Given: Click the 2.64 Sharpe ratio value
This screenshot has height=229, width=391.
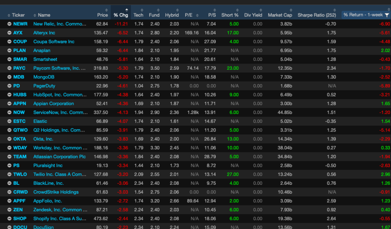Looking at the screenshot, I should pyautogui.click(x=331, y=219).
